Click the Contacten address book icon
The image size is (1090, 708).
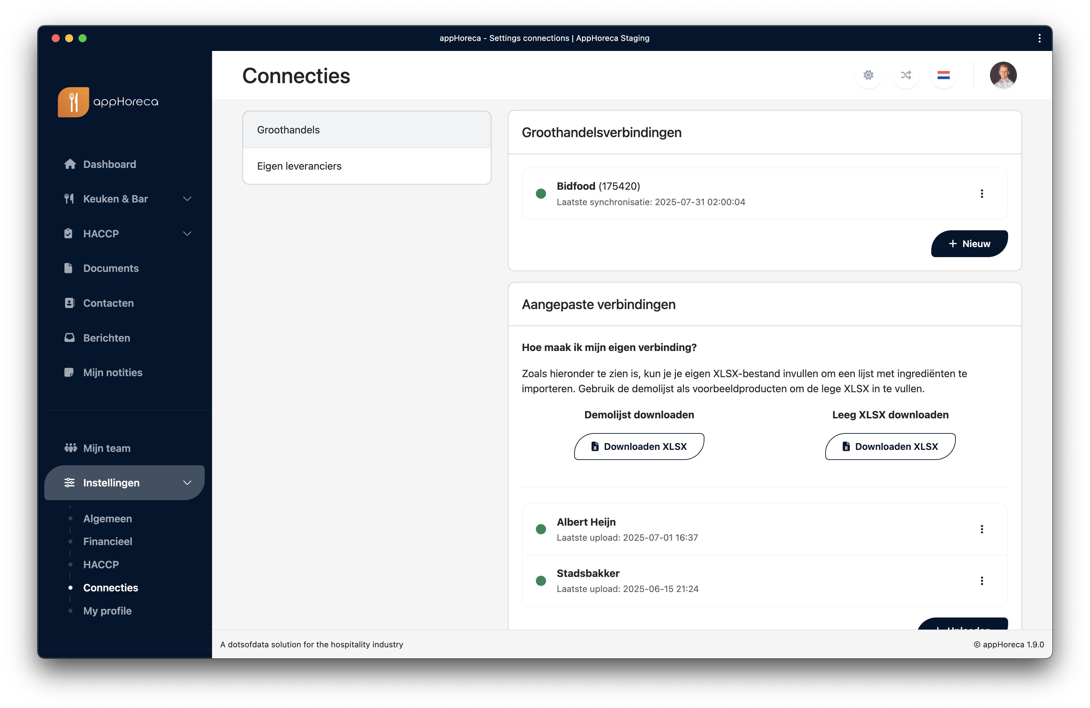click(69, 303)
